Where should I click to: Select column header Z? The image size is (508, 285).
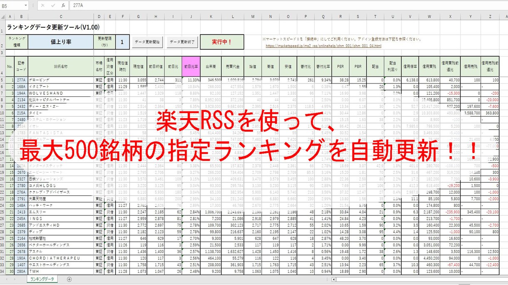(x=490, y=17)
